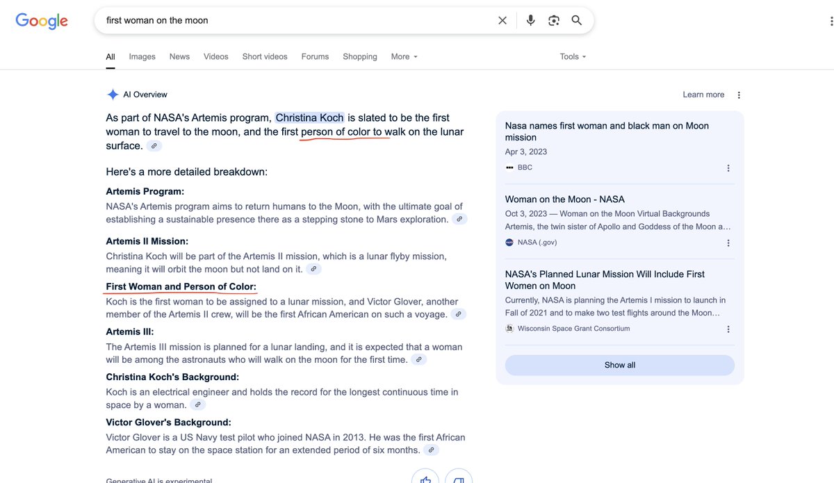This screenshot has width=834, height=483.
Task: Click the BBC favicon icon
Action: click(509, 167)
